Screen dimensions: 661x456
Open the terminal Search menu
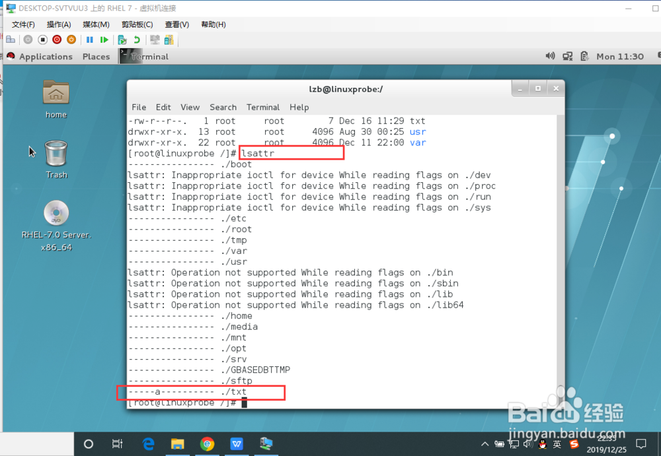click(x=223, y=108)
